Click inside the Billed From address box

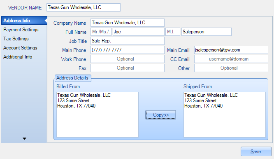(98, 115)
